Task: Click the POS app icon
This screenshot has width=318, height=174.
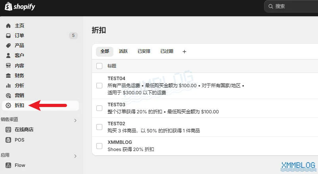Action: (8, 140)
